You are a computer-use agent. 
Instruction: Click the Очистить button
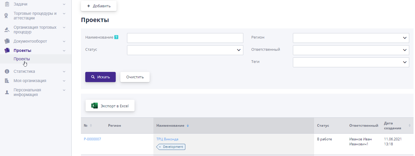tap(135, 77)
